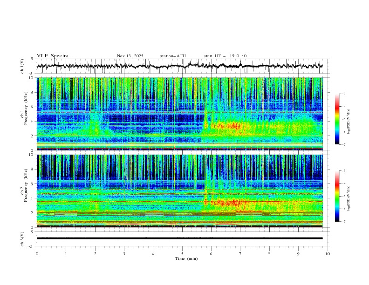Click the ch.2 "Frequency (kHz)" axis label
This screenshot has height=285, width=369.
point(26,185)
